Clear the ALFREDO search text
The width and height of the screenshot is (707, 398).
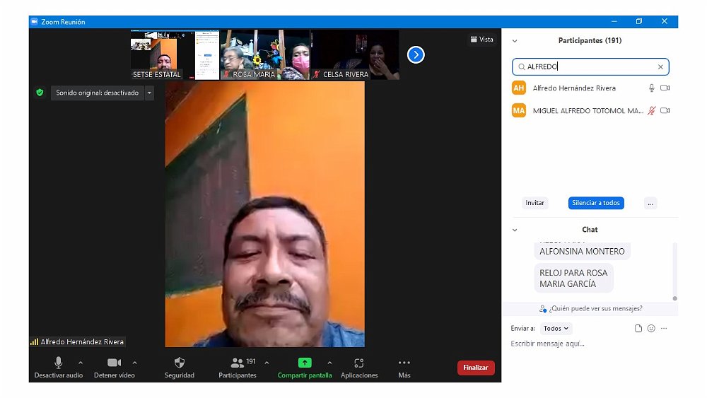[660, 67]
